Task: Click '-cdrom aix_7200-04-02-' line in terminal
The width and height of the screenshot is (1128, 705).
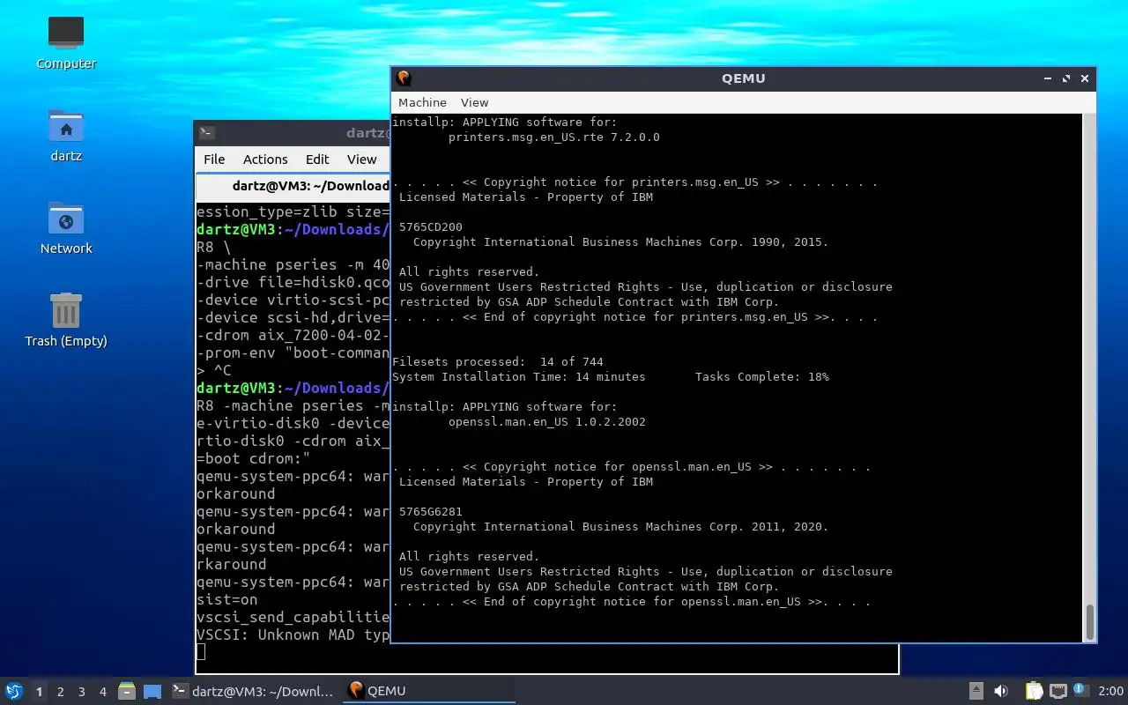Action: pyautogui.click(x=293, y=335)
